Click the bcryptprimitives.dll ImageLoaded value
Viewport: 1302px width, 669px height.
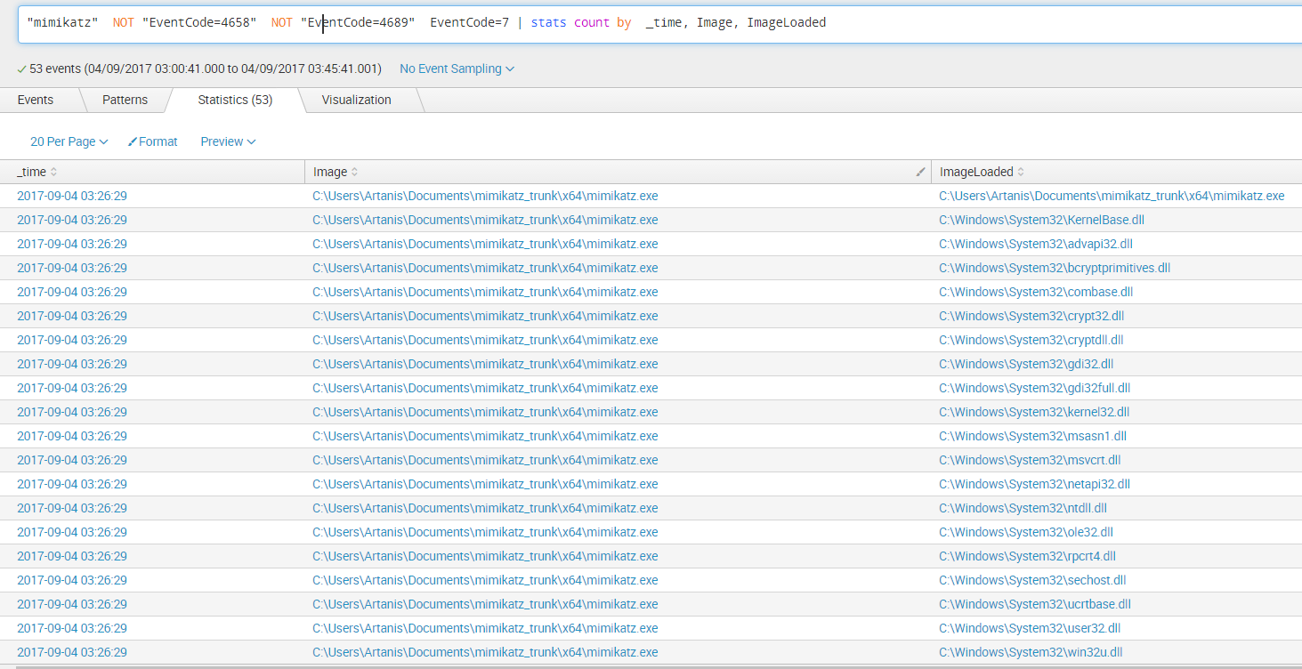pos(1055,268)
